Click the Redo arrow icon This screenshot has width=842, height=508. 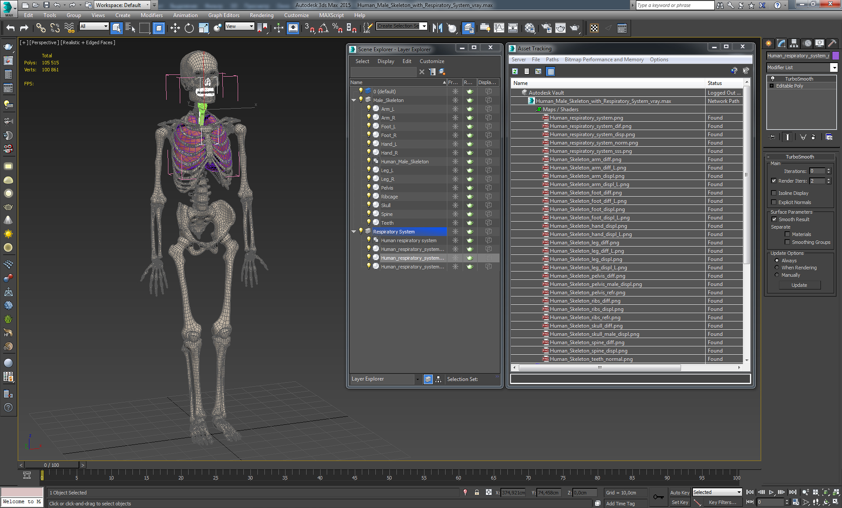[24, 28]
